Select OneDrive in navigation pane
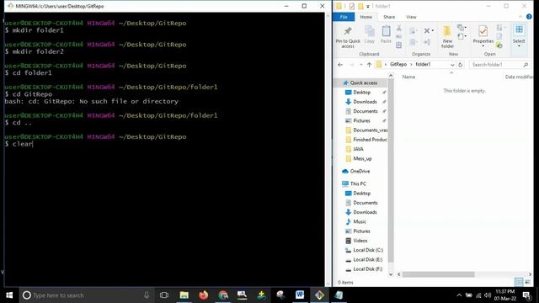 [x=360, y=171]
